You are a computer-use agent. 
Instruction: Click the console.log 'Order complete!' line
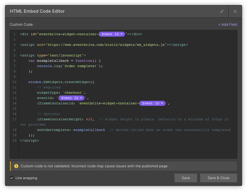pyautogui.click(x=70, y=66)
